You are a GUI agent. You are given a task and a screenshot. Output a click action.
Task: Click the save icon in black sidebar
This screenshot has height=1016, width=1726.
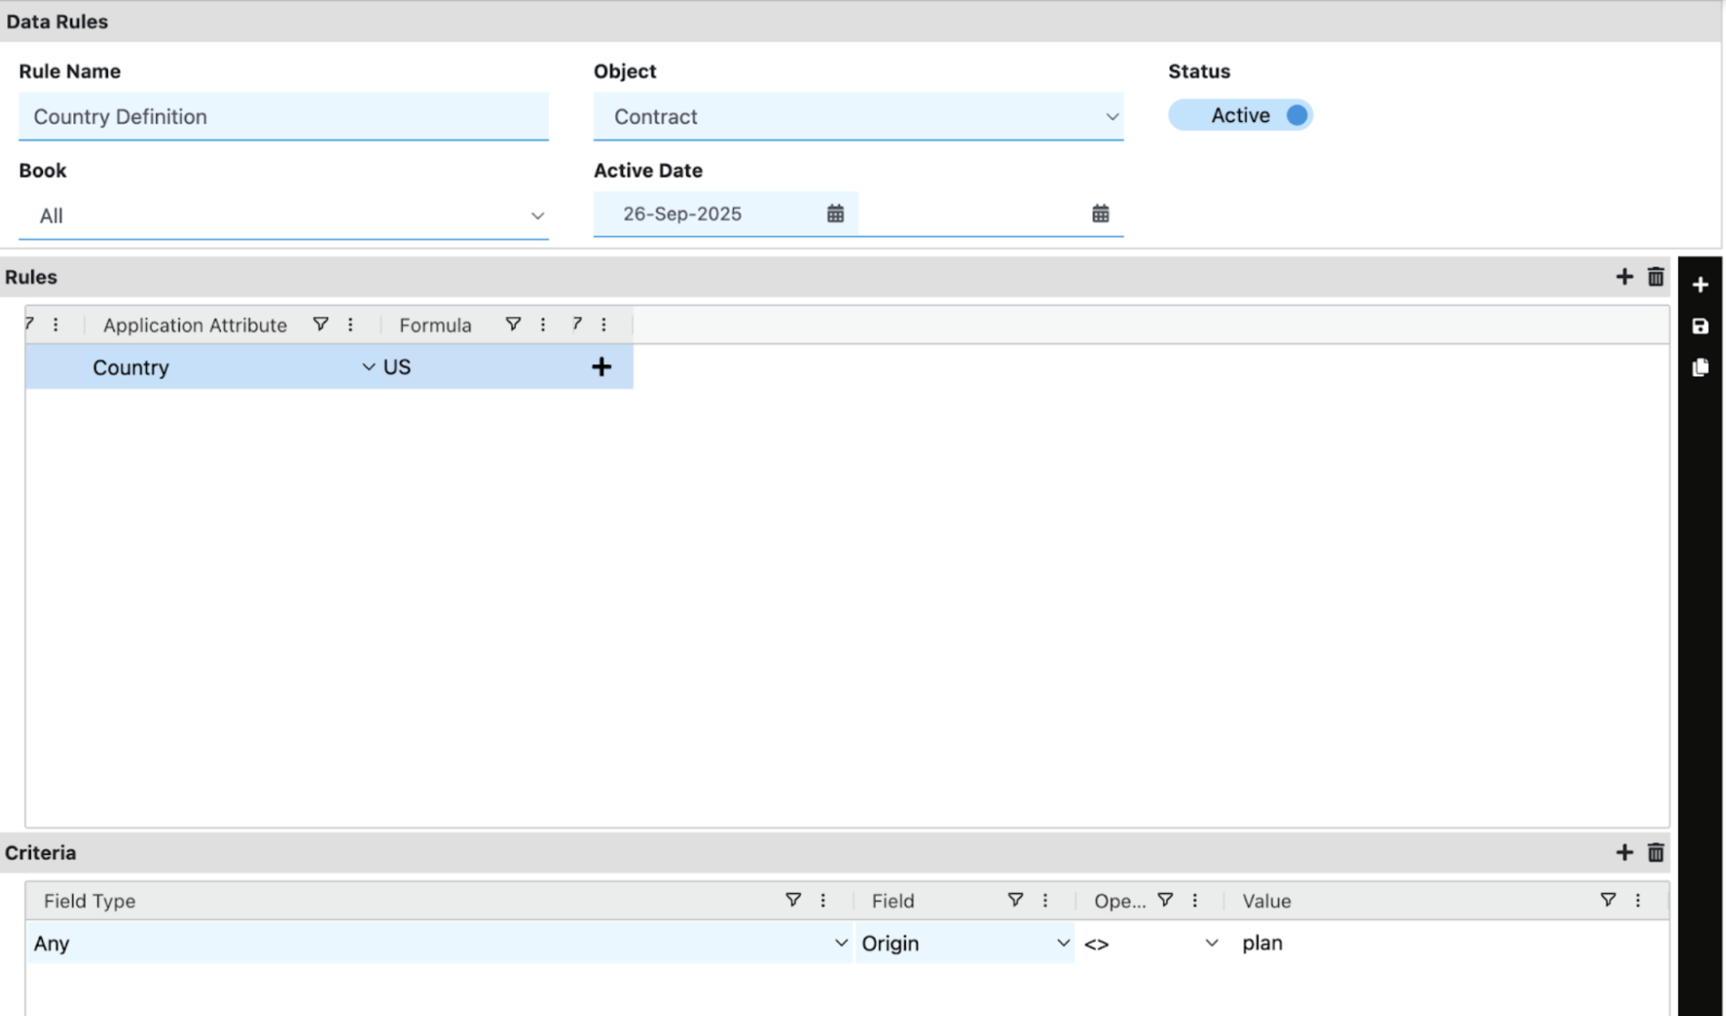click(1700, 327)
